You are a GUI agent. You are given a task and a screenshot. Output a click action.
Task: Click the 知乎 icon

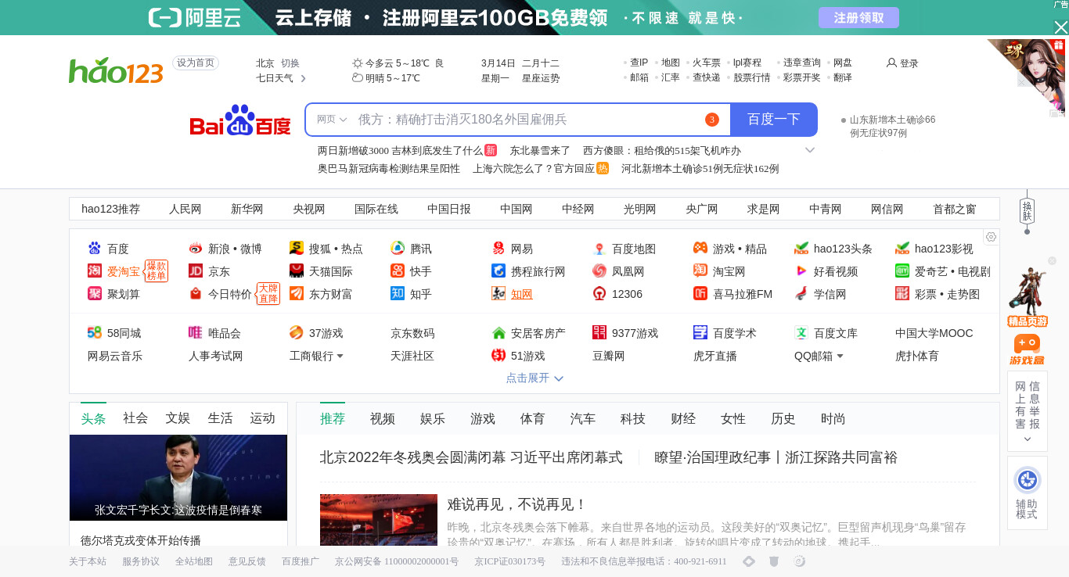coord(398,294)
